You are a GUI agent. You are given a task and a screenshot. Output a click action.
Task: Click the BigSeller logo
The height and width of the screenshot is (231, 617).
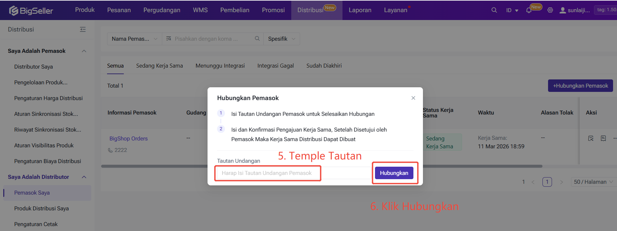tap(31, 10)
